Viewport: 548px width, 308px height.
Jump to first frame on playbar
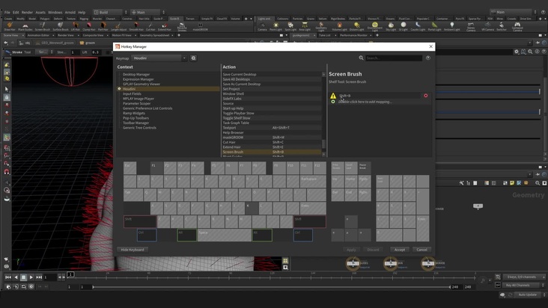[7, 277]
